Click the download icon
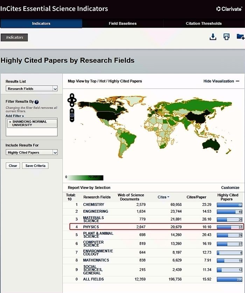Image resolution: width=245 pixels, height=293 pixels. 213,37
